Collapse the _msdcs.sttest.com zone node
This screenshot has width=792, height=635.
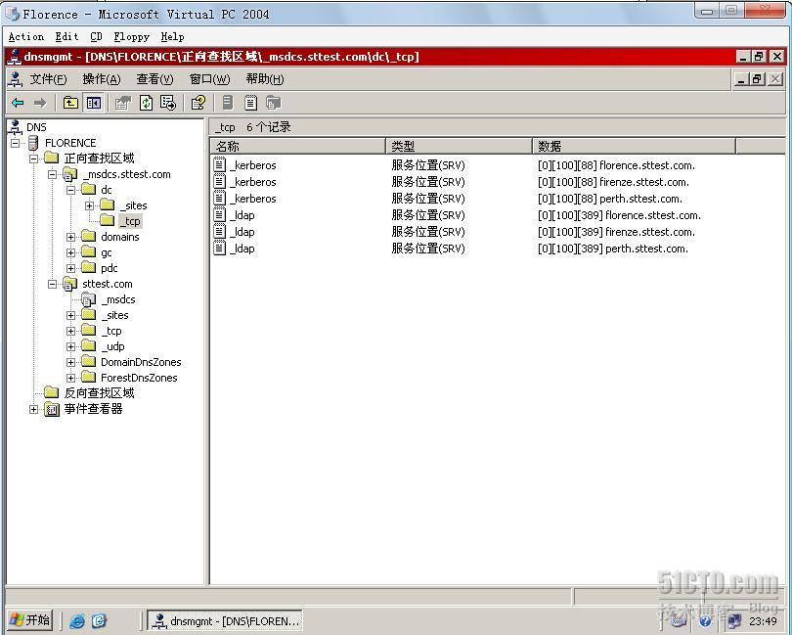53,174
